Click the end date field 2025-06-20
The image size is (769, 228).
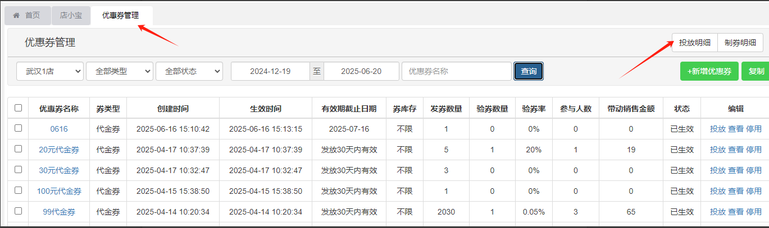pos(361,71)
